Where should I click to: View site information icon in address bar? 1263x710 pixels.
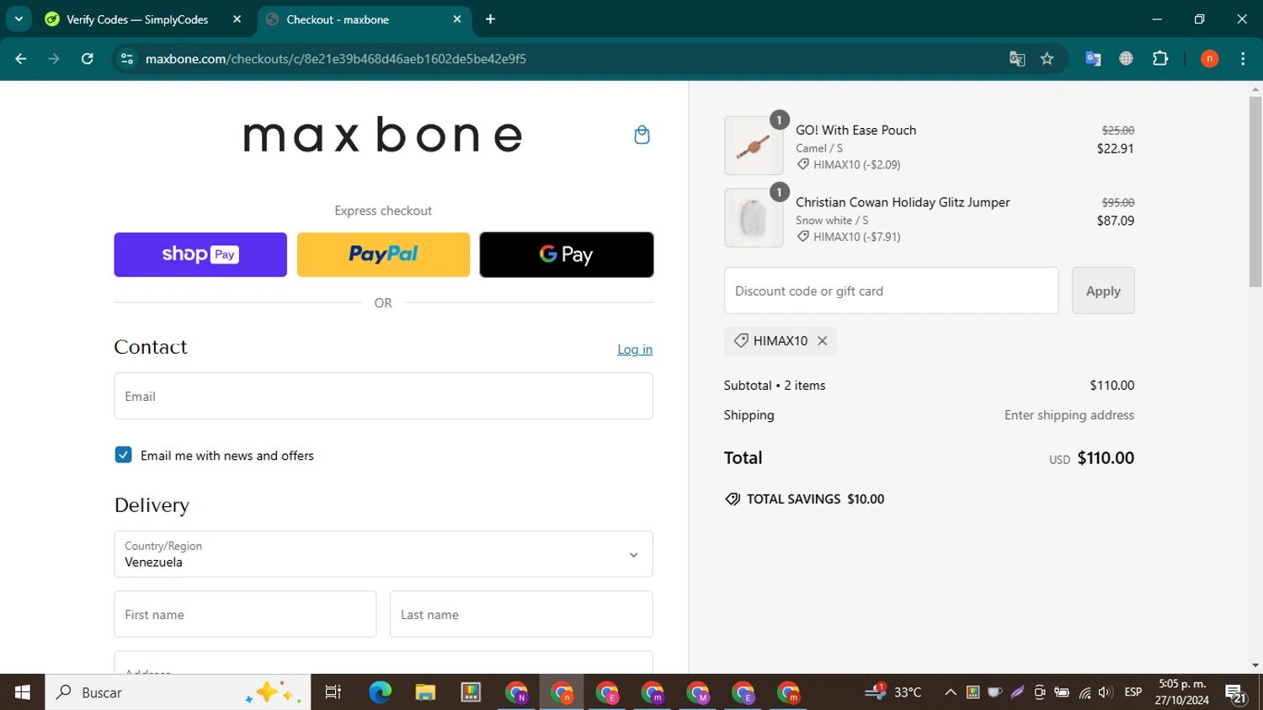127,59
